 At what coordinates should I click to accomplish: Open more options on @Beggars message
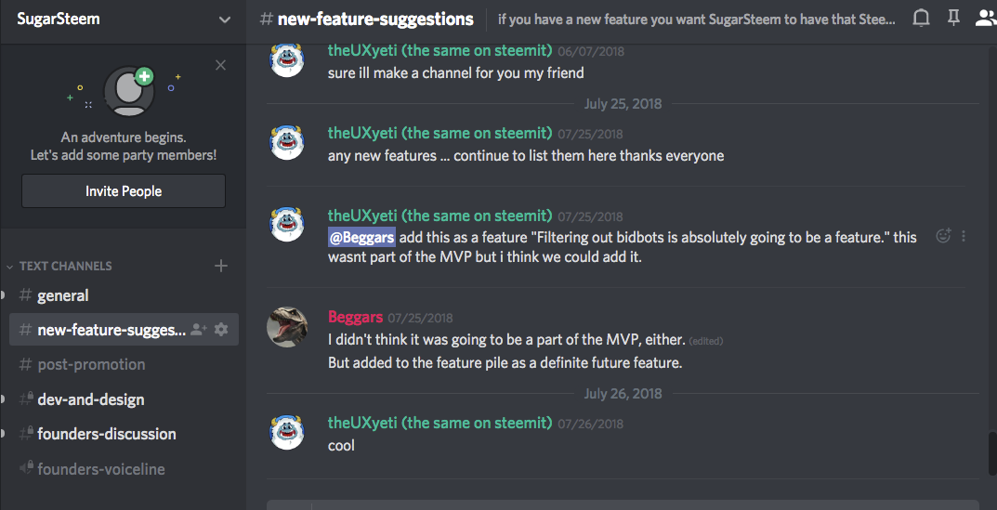pos(964,236)
